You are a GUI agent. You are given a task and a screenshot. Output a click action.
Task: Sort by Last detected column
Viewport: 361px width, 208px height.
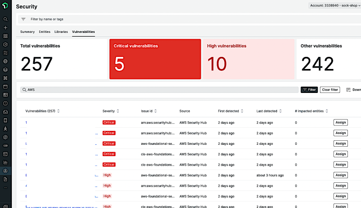coord(280,111)
